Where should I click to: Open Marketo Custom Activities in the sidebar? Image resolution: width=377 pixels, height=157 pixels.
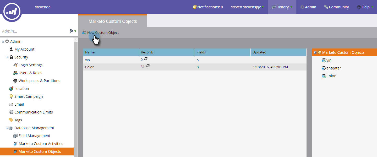(41, 143)
